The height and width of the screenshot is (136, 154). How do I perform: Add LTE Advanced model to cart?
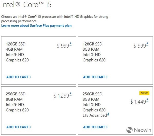95,127
